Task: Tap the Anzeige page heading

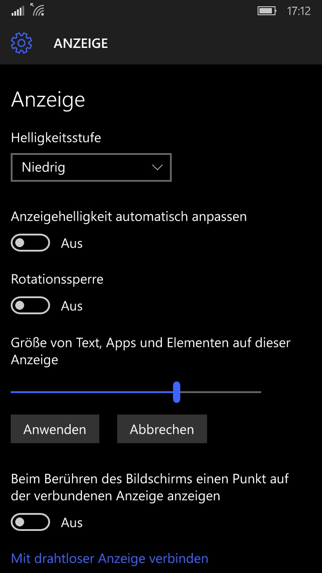Action: pos(48,99)
